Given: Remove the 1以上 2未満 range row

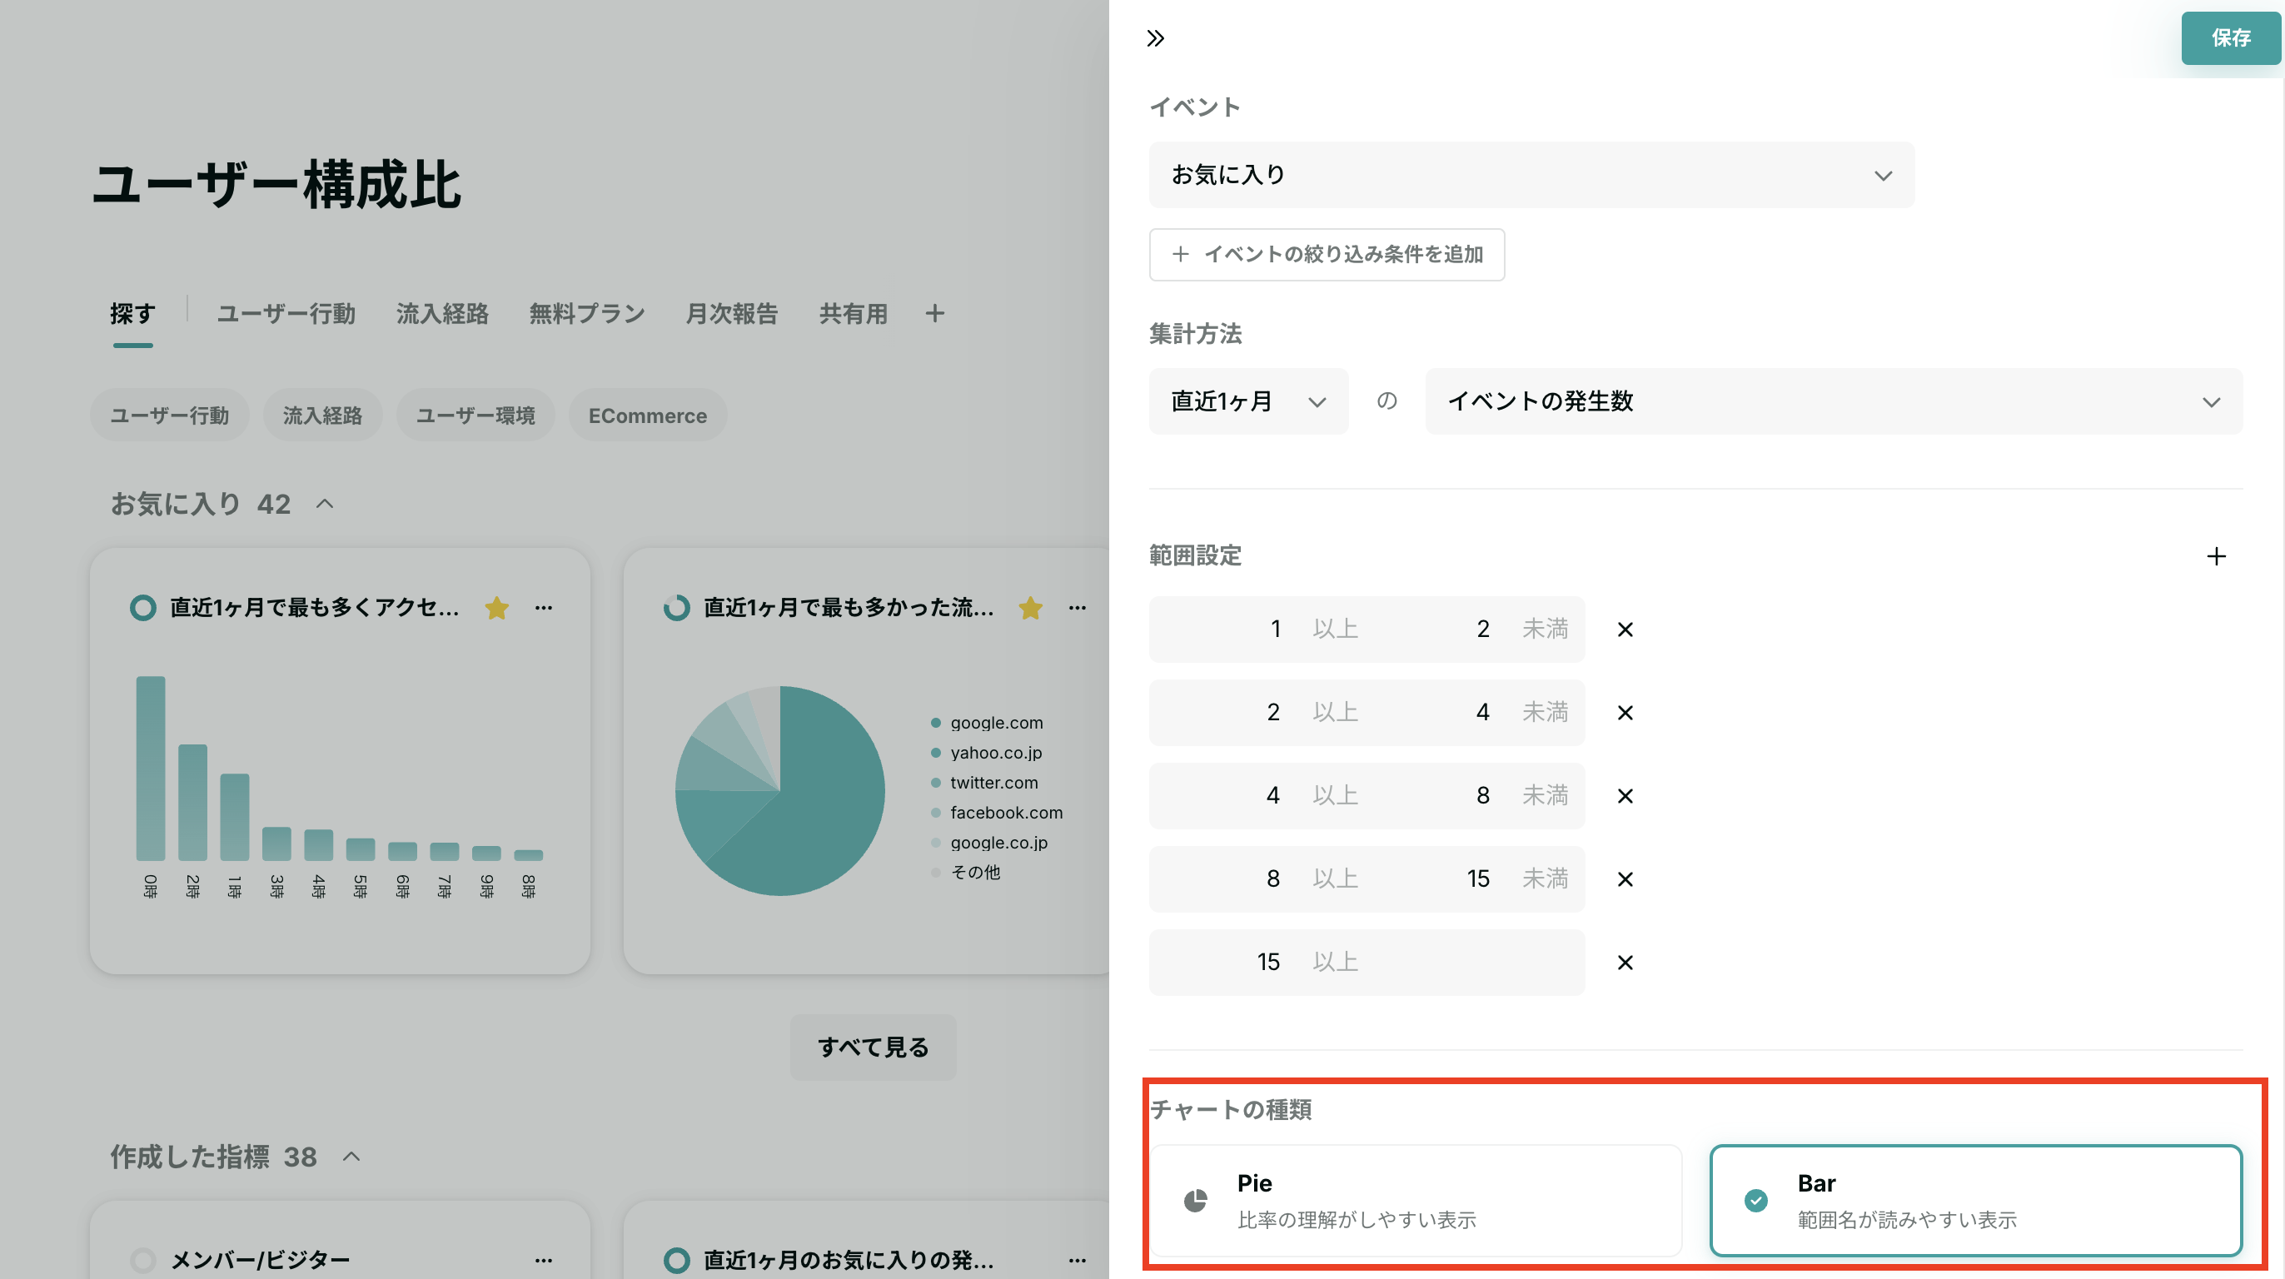Looking at the screenshot, I should tap(1625, 629).
